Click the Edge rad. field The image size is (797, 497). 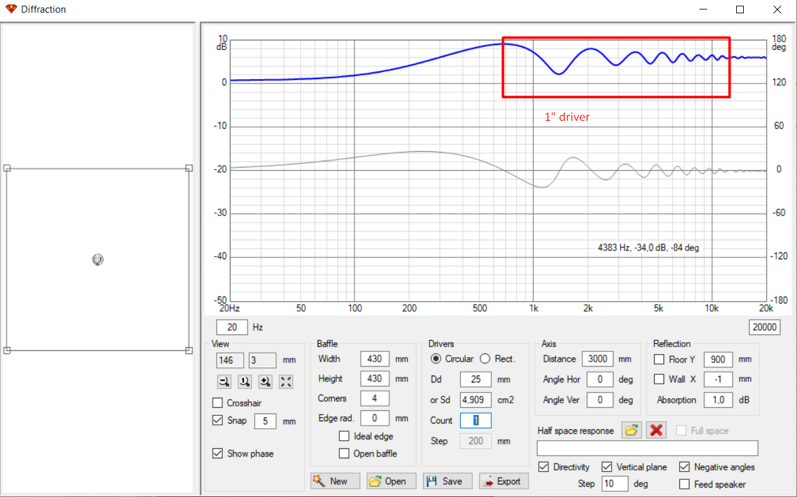coord(375,418)
